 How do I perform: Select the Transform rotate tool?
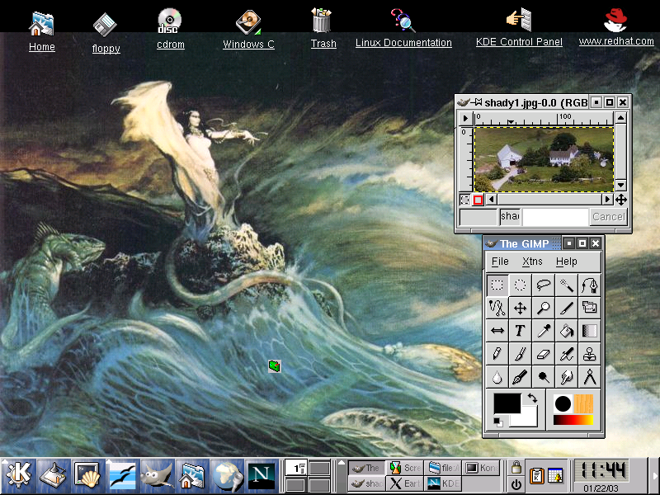[590, 308]
